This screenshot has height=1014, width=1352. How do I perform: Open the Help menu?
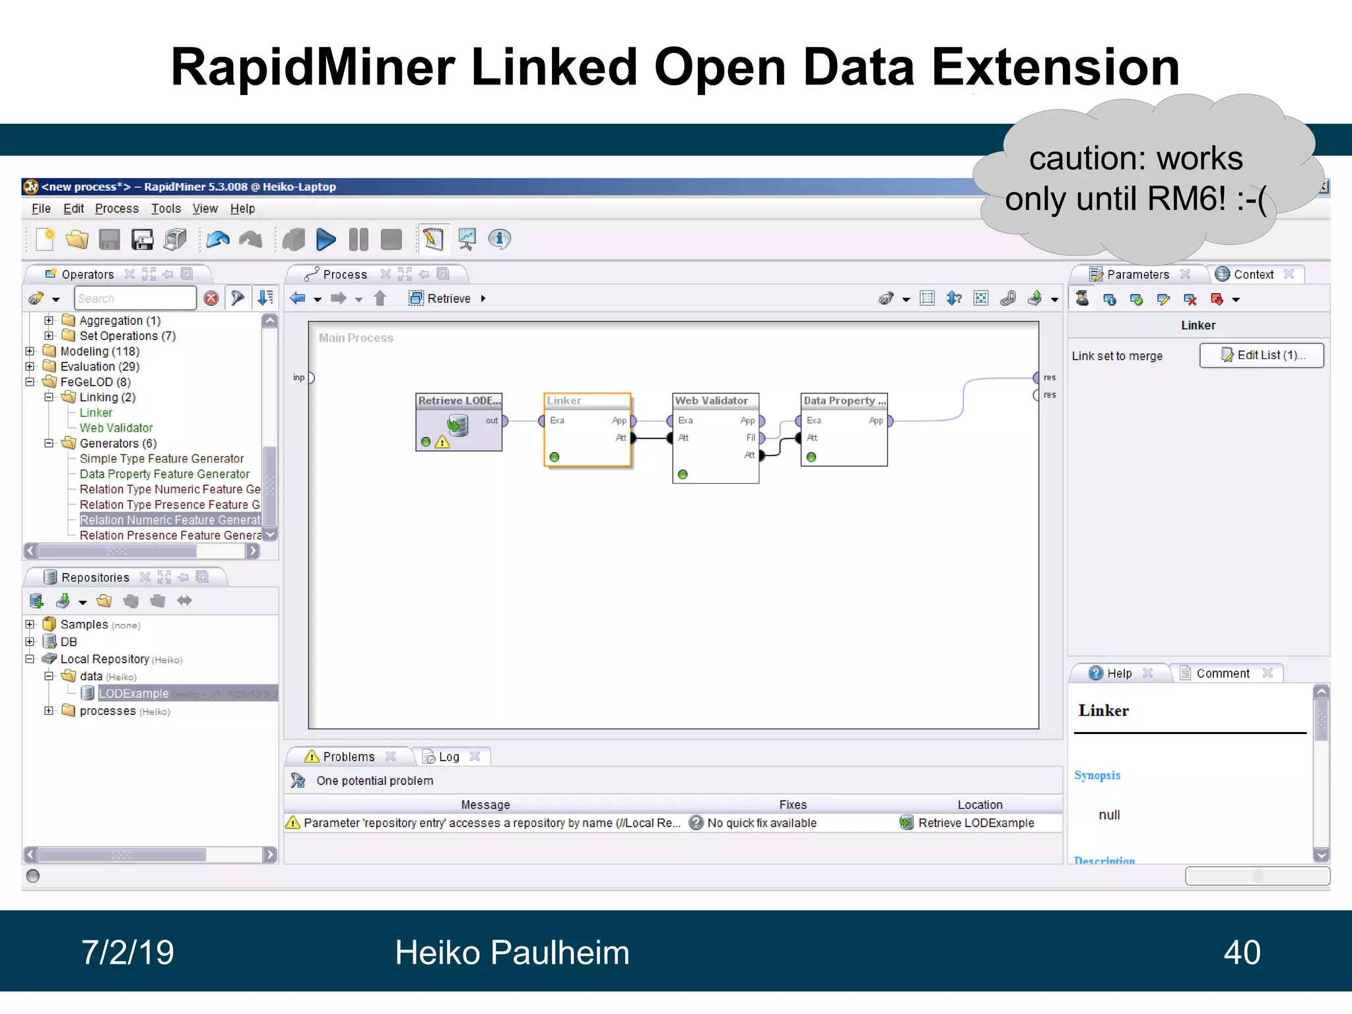[242, 209]
